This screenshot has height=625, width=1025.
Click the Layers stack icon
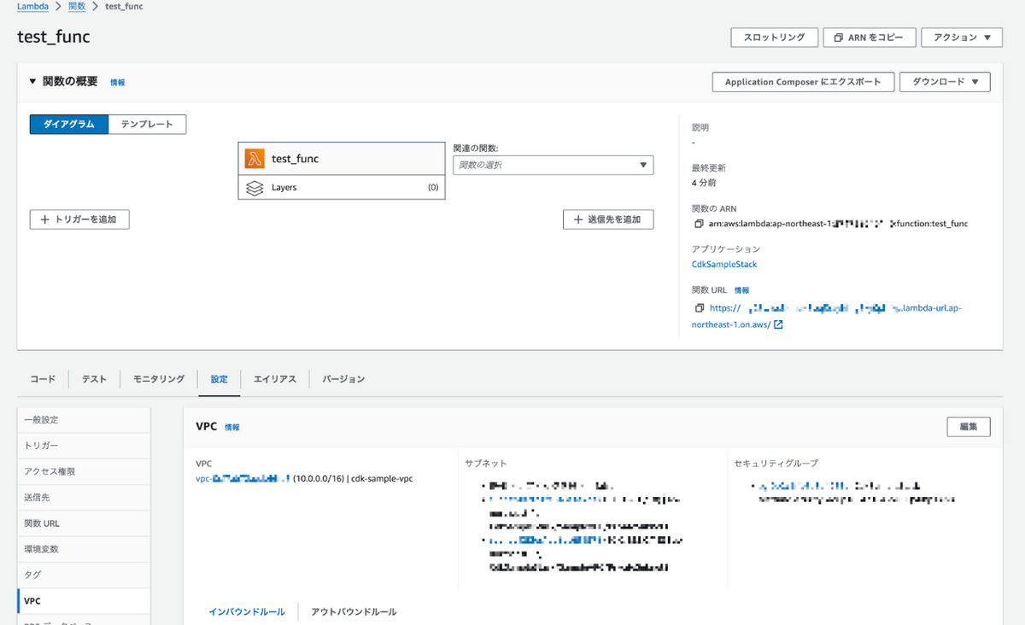click(x=255, y=188)
